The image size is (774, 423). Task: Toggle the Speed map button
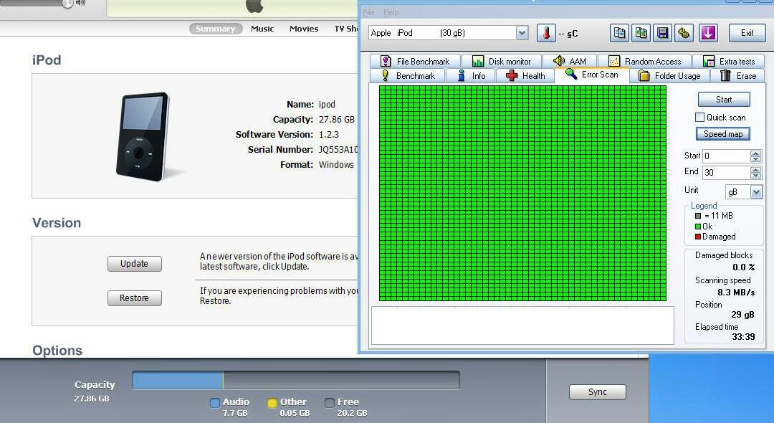722,134
